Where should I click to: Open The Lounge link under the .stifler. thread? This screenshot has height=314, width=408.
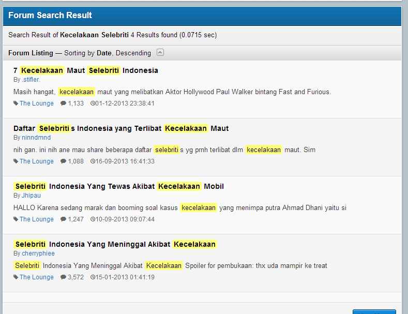coord(37,103)
